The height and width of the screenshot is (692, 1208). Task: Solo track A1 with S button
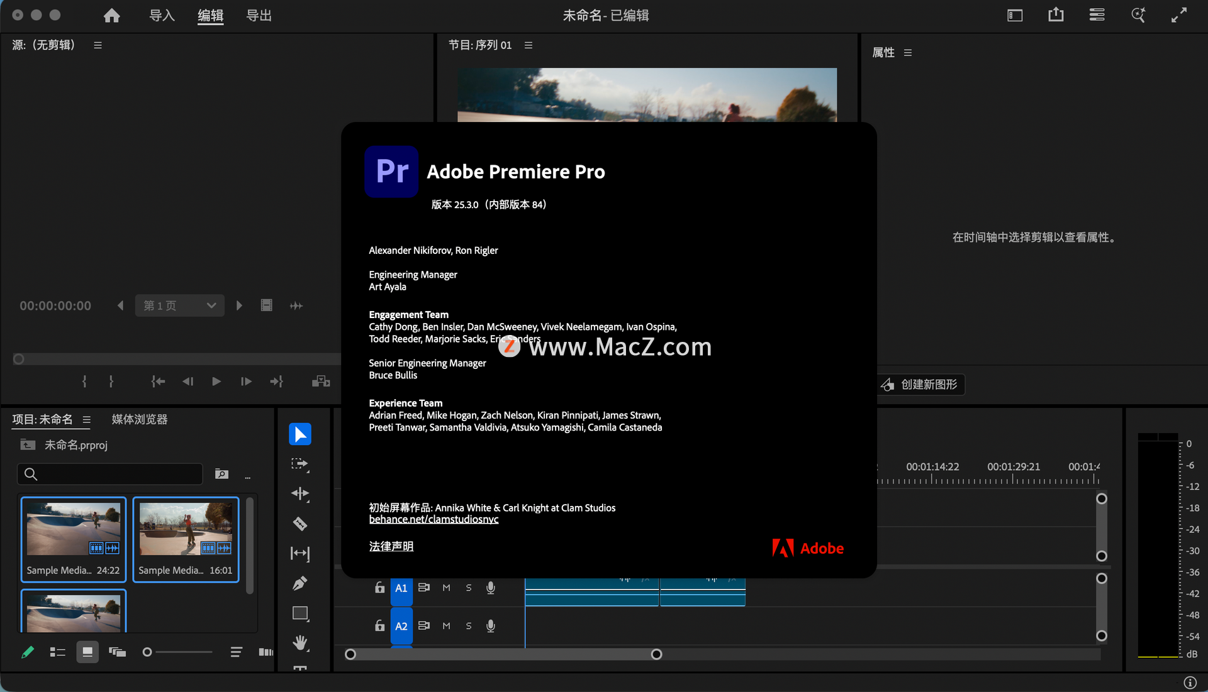coord(469,588)
